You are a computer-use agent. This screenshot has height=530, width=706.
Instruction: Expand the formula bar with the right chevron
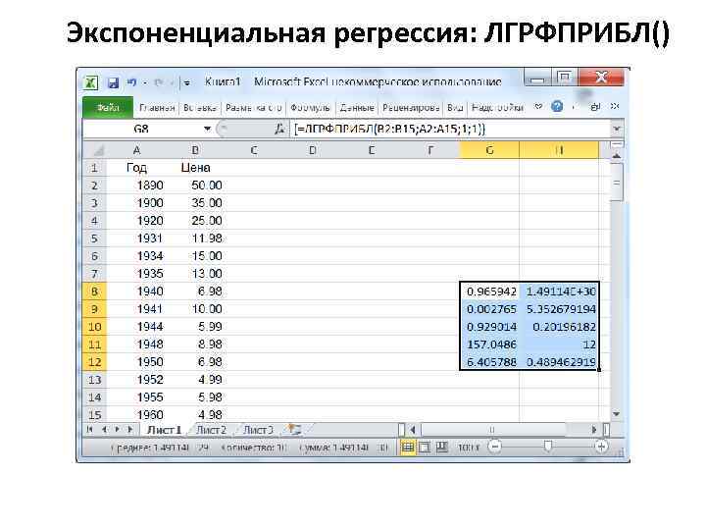617,129
